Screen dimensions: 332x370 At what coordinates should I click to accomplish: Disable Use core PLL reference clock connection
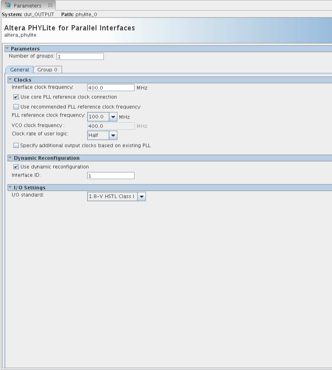tap(16, 97)
